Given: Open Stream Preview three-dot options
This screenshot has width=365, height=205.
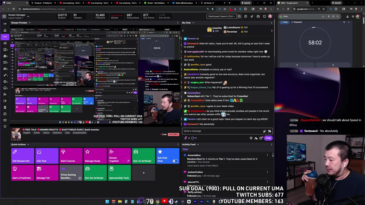Looking at the screenshot, I should point(178,23).
